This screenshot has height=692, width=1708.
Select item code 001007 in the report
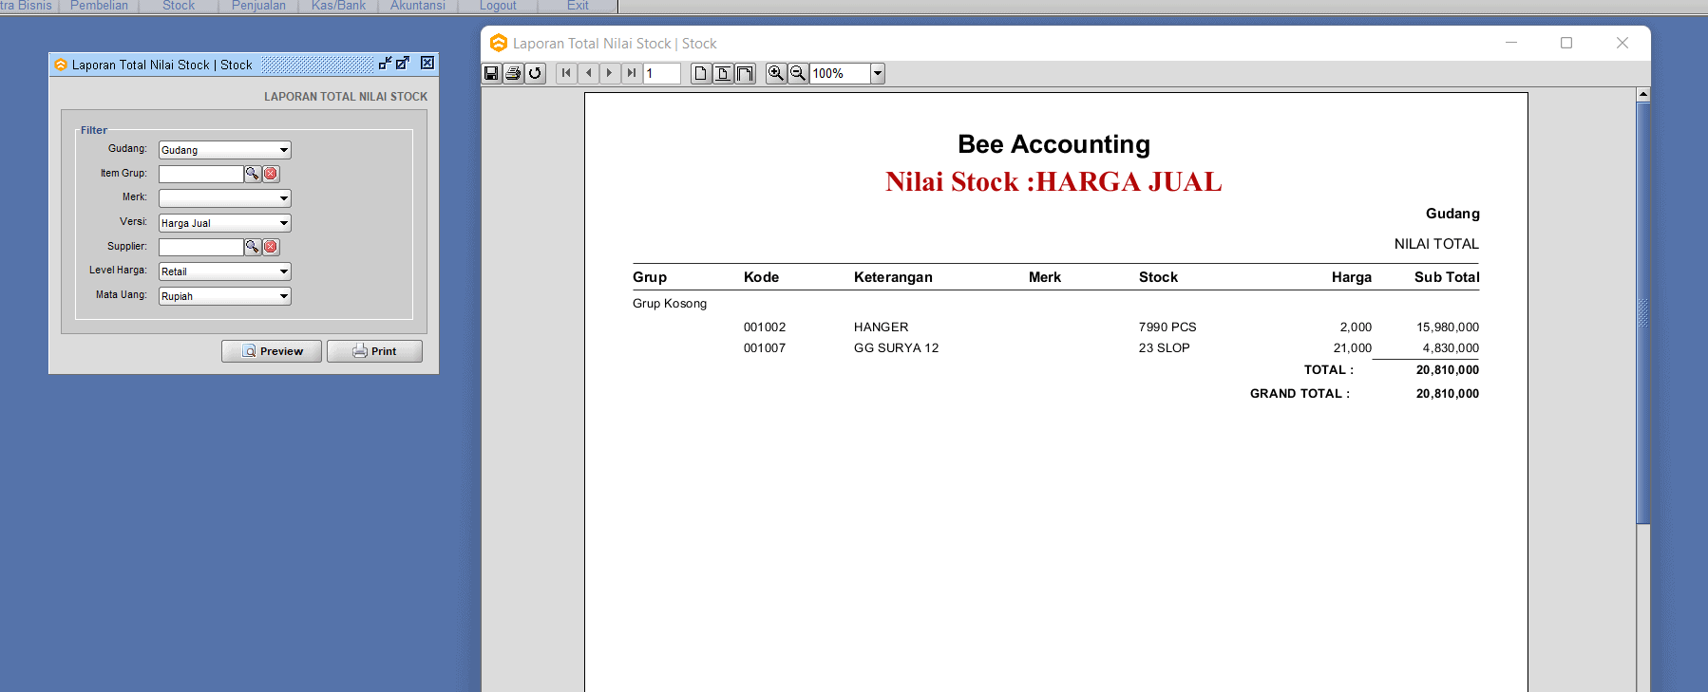pos(765,347)
